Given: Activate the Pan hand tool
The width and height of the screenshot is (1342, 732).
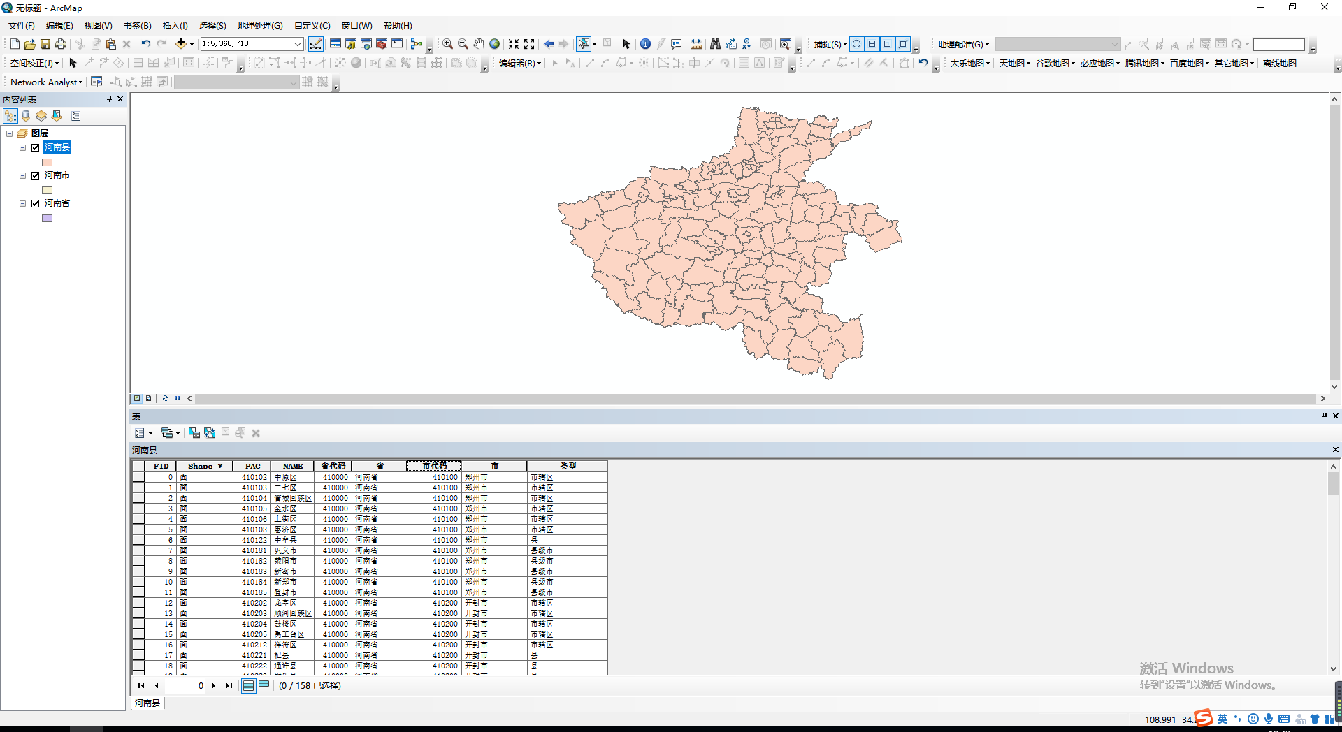Looking at the screenshot, I should 479,44.
